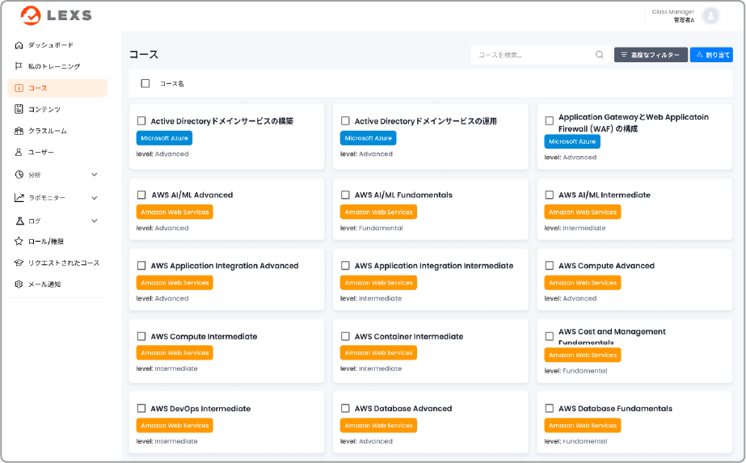This screenshot has height=463, width=746.
Task: Click the コンテンツ clipboard icon
Action: click(x=19, y=109)
